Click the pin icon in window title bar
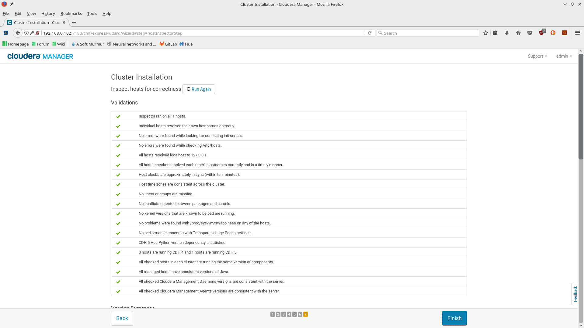584x328 pixels. pos(12,4)
